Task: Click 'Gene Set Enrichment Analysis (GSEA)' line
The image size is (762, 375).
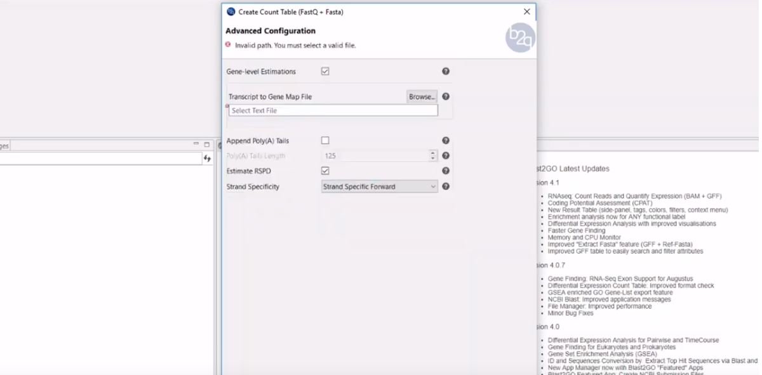Action: (603, 354)
